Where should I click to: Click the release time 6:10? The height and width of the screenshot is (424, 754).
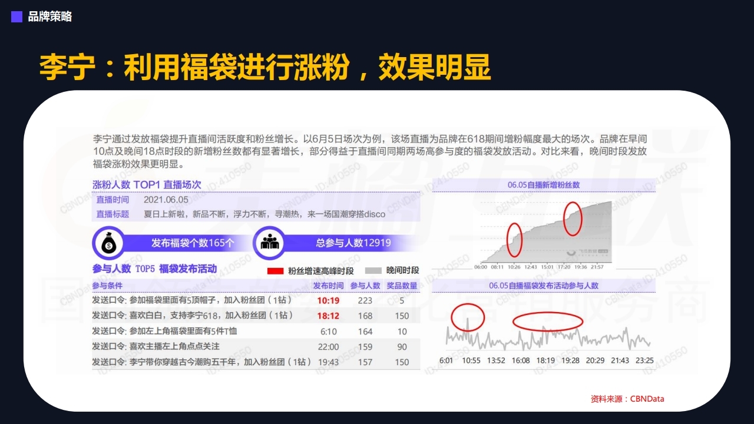click(x=328, y=332)
